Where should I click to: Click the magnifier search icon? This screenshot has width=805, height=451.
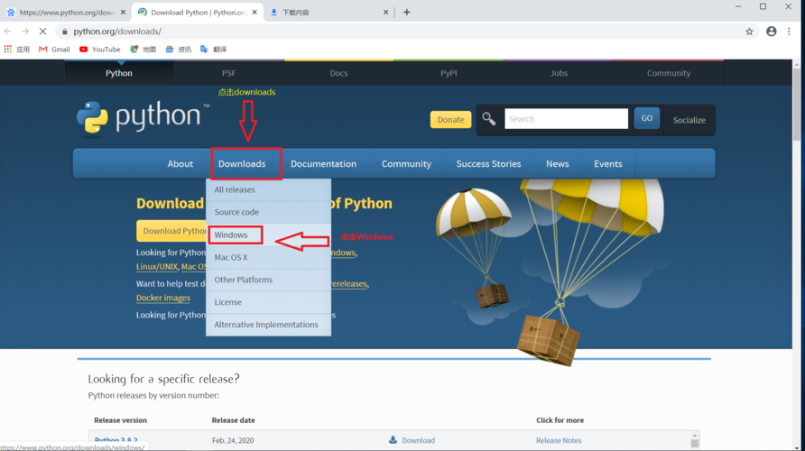(489, 119)
